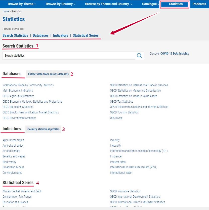This screenshot has height=210, width=209.
Task: Select Interest rates indicator
Action: pyautogui.click(x=118, y=162)
